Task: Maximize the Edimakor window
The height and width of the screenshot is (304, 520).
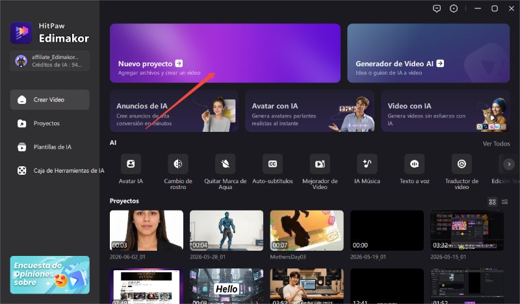Action: click(495, 8)
